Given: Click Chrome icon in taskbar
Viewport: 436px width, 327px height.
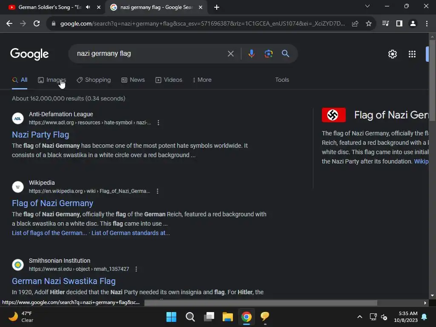Looking at the screenshot, I should click(247, 317).
